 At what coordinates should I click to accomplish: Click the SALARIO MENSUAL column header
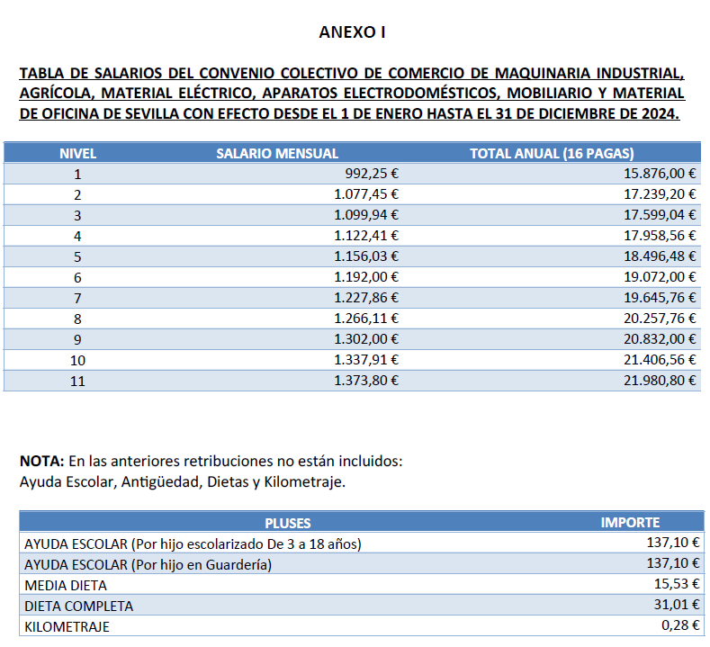(x=277, y=153)
